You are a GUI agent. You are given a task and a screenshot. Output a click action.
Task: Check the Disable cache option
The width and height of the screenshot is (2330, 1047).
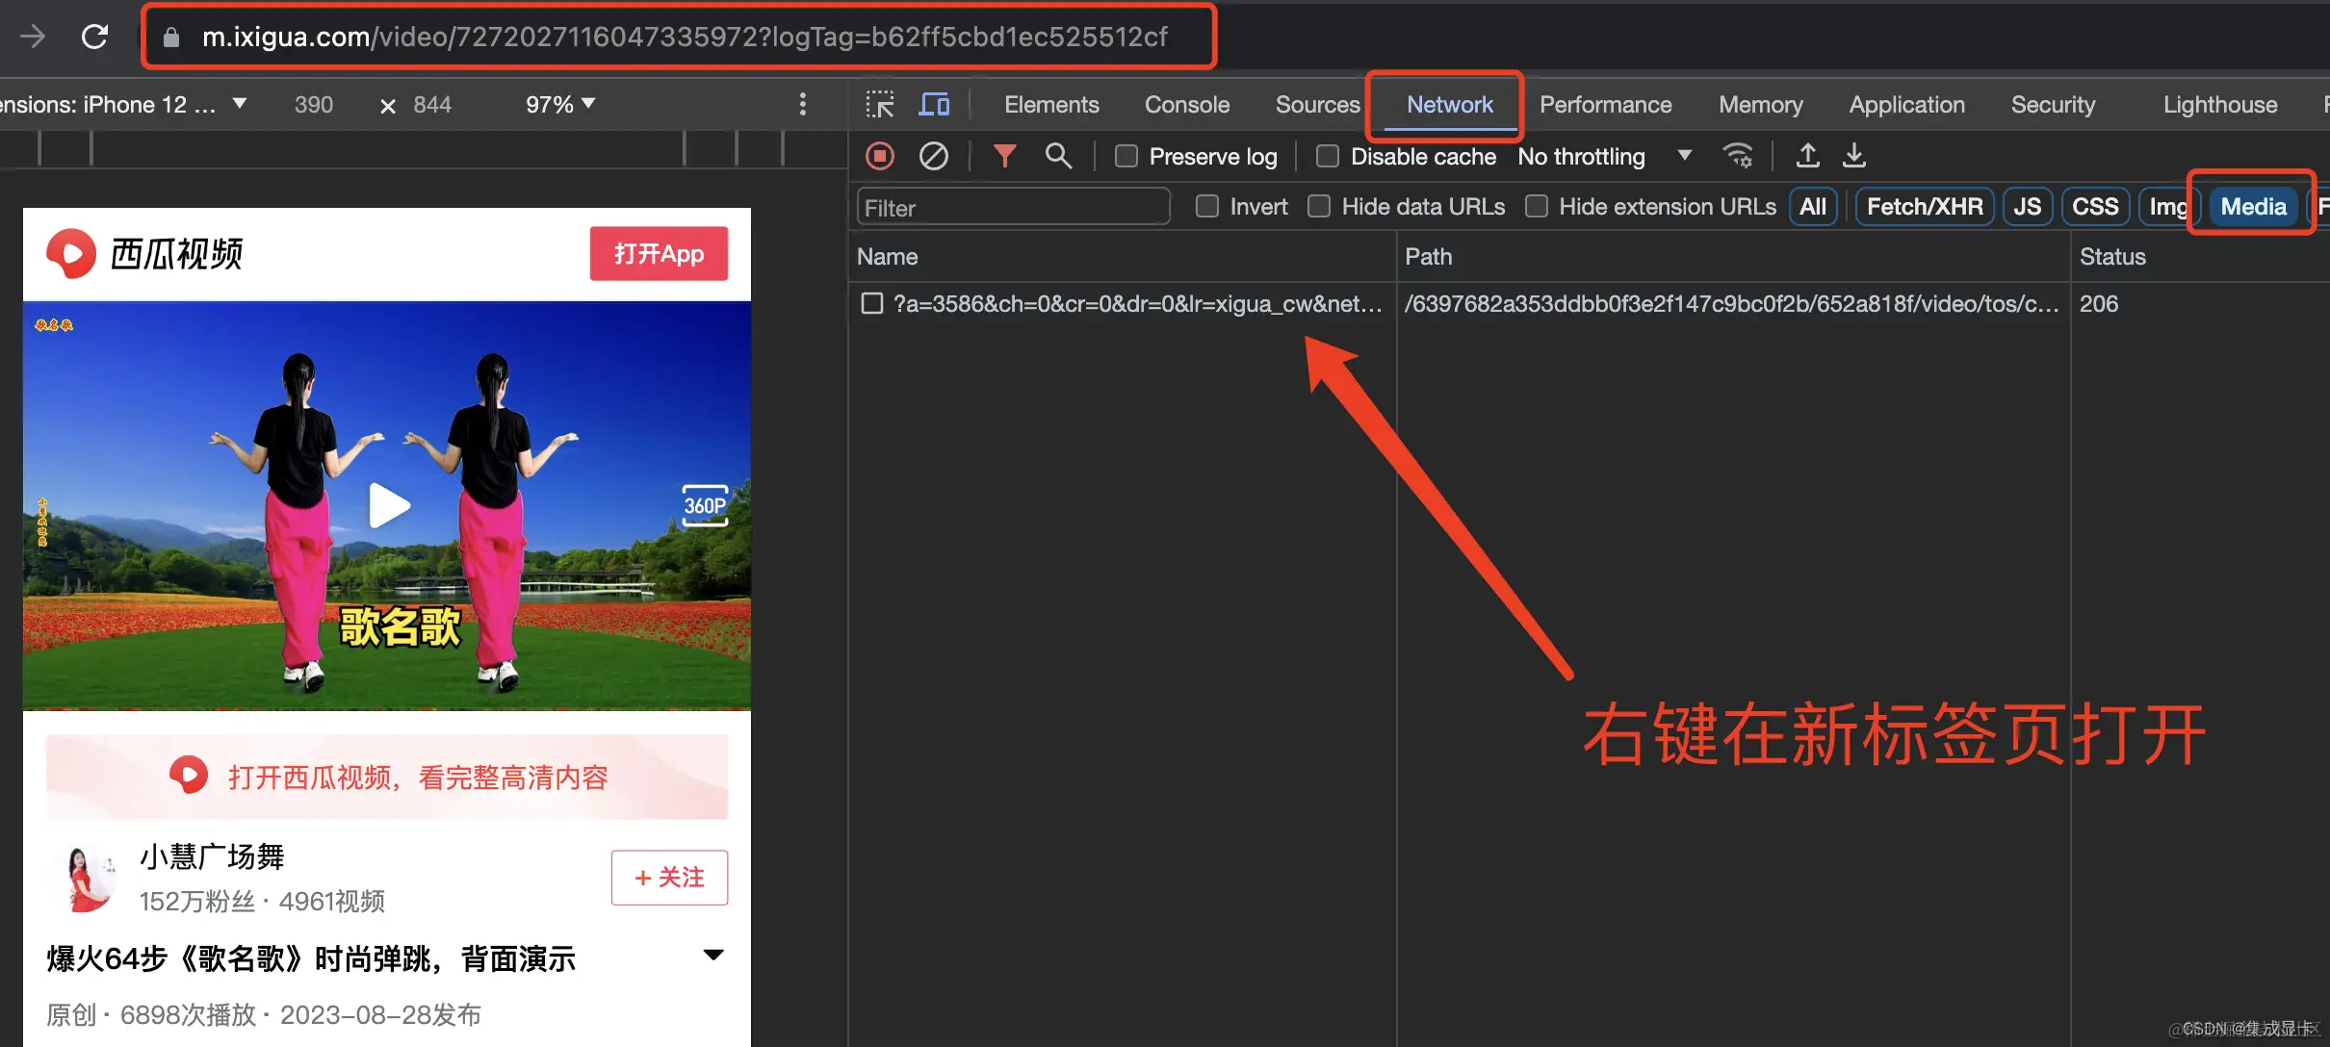click(1328, 156)
